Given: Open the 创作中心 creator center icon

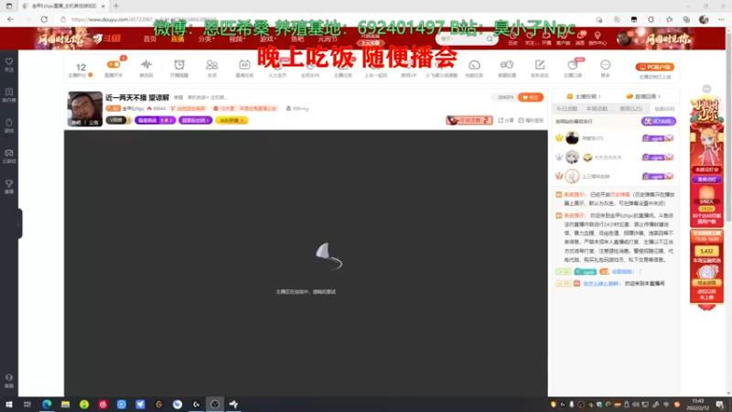Looking at the screenshot, I should click(x=597, y=38).
